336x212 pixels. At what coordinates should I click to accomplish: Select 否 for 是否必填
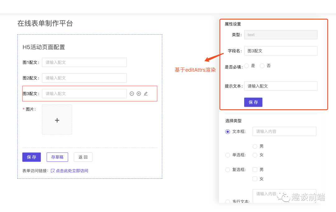click(x=262, y=66)
